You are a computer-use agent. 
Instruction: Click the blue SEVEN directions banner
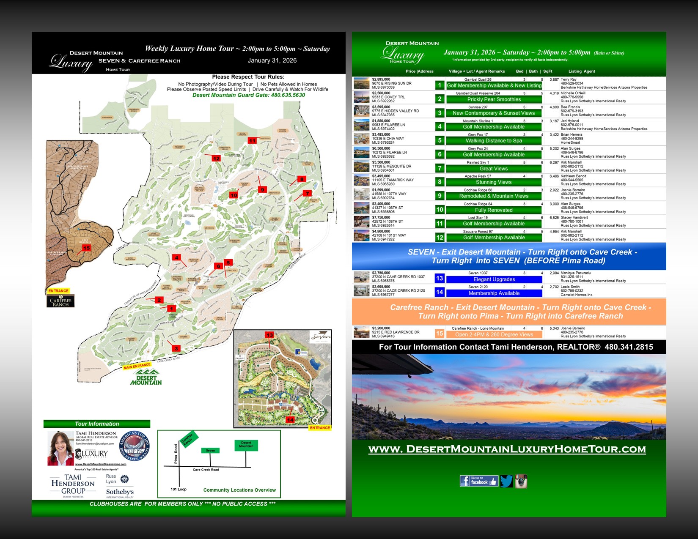[509, 256]
